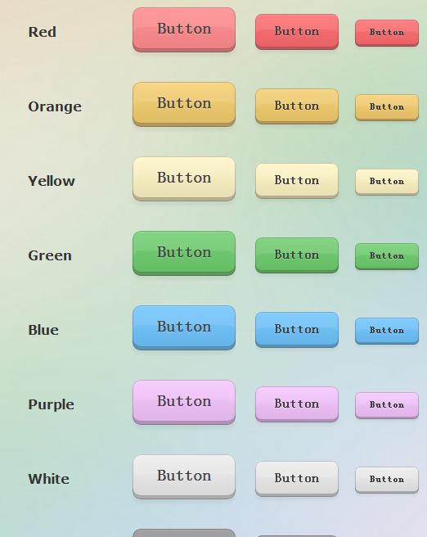The height and width of the screenshot is (537, 427).
Task: Select the small purple Button
Action: click(x=387, y=405)
